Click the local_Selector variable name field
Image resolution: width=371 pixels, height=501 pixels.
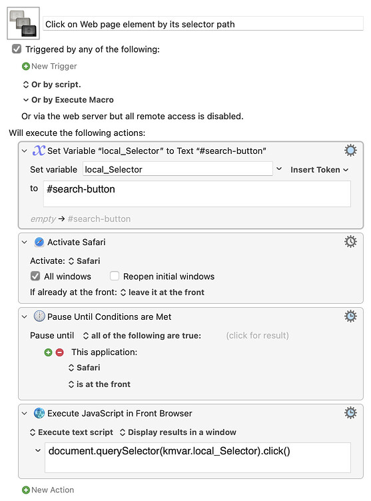178,169
